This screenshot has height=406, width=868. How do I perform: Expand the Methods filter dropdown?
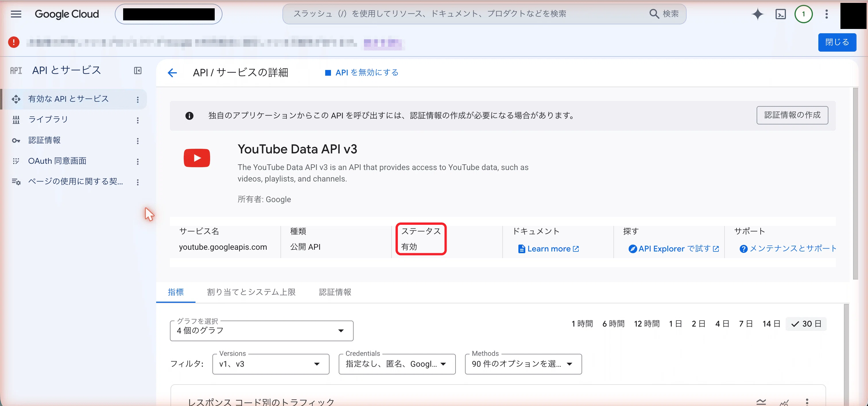523,364
